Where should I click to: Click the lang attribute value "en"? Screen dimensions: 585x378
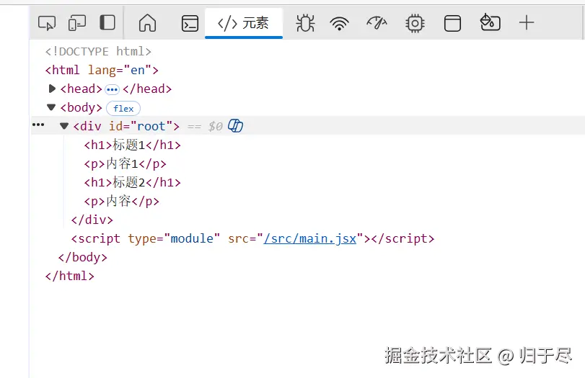click(137, 70)
